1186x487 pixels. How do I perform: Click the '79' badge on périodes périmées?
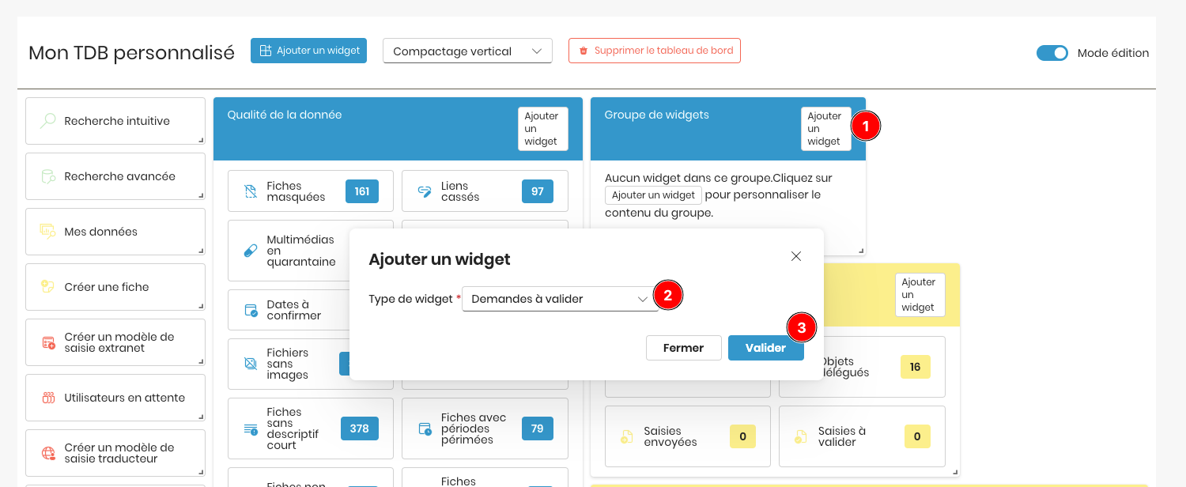[x=538, y=428]
